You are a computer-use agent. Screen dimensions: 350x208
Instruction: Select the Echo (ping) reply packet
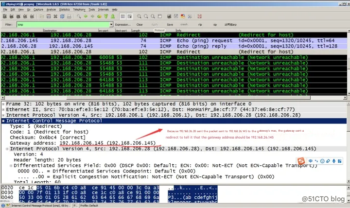[174, 46]
